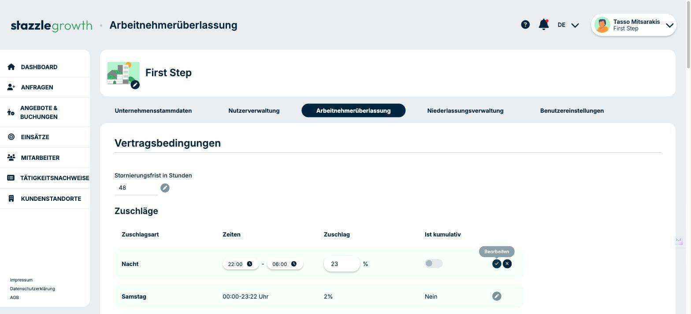Click the Zuschlag column header
The width and height of the screenshot is (691, 314).
(337, 234)
